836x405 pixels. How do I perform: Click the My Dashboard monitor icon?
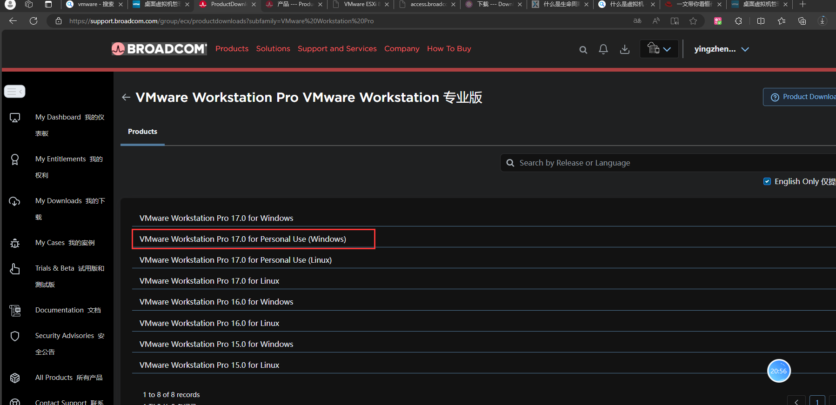15,118
